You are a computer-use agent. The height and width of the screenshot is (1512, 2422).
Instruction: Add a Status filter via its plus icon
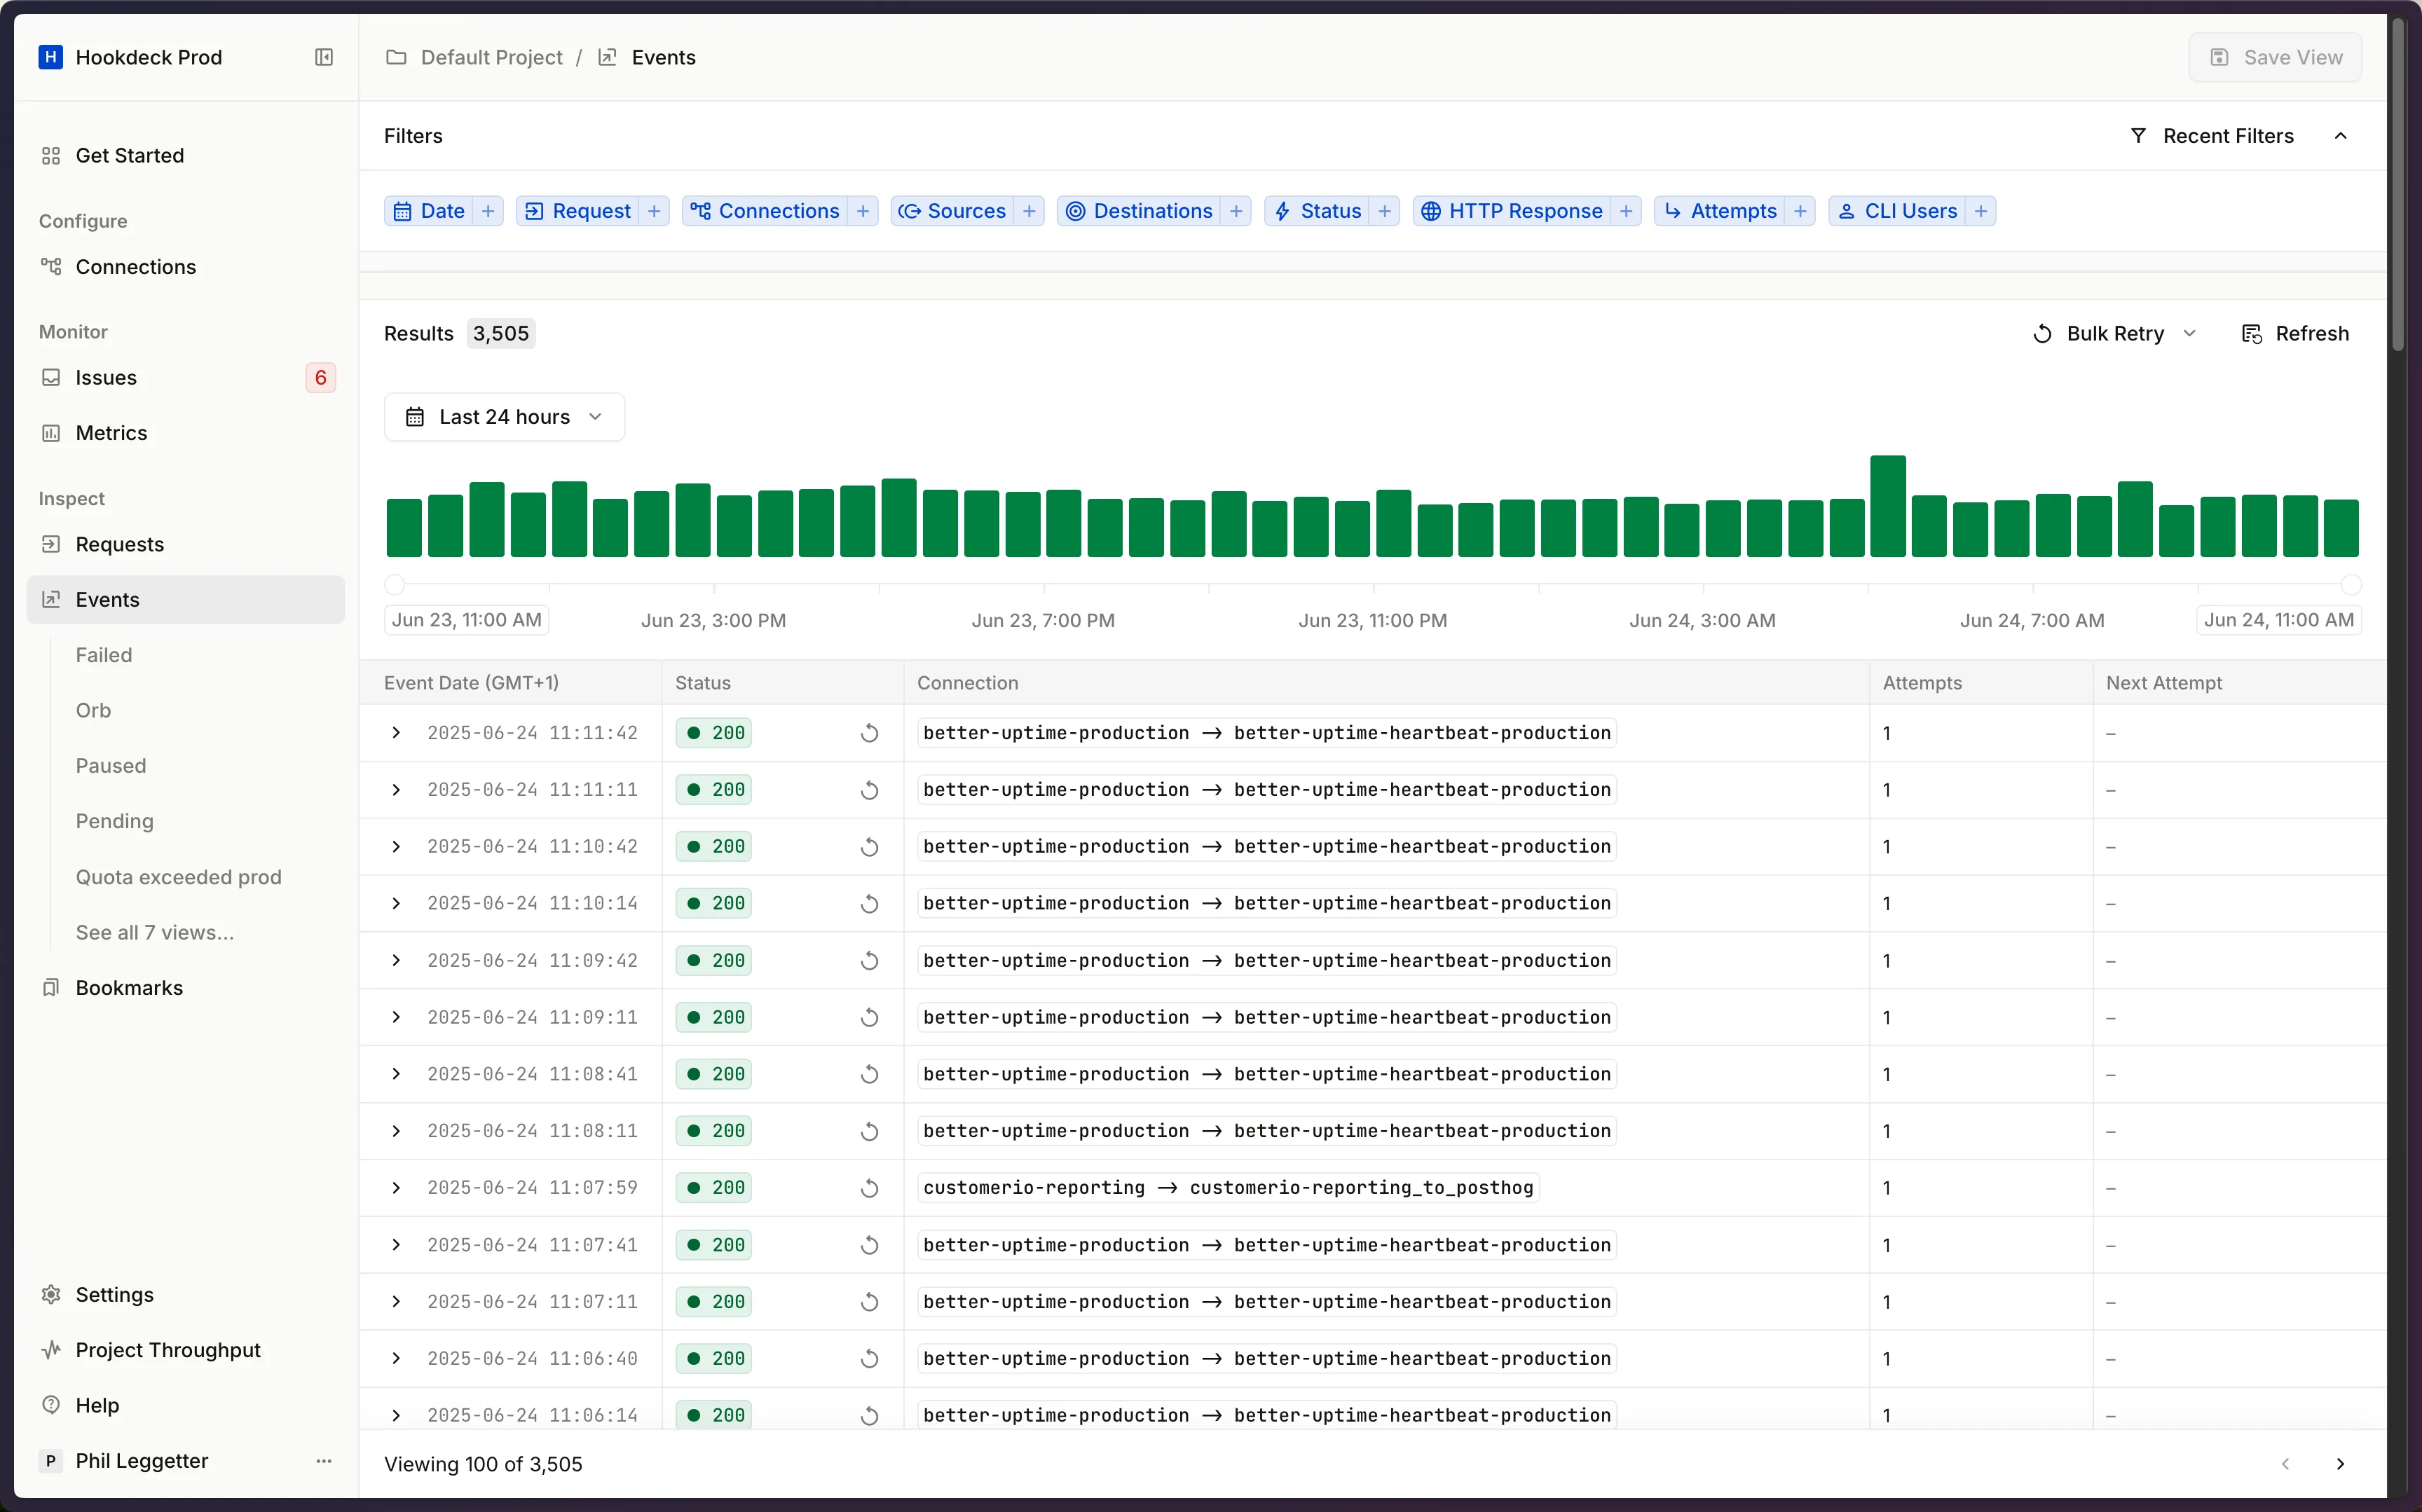[x=1385, y=211]
